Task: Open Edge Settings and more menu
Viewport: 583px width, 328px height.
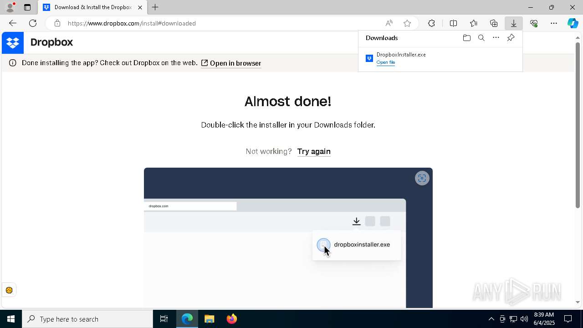Action: [554, 23]
